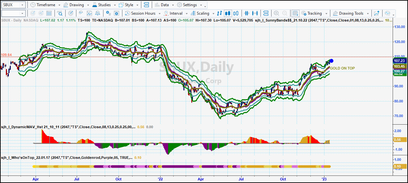Open the SBUX symbol combo box
The image size is (408, 183).
13,5
